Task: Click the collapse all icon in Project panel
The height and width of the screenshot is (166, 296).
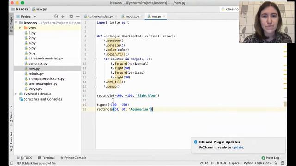Action: click(63, 17)
